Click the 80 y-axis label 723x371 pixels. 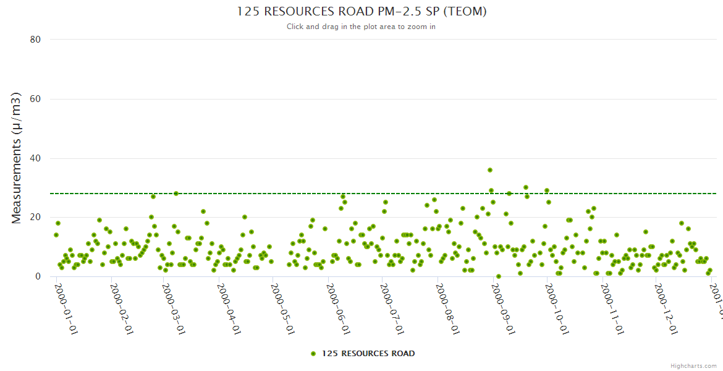(35, 40)
